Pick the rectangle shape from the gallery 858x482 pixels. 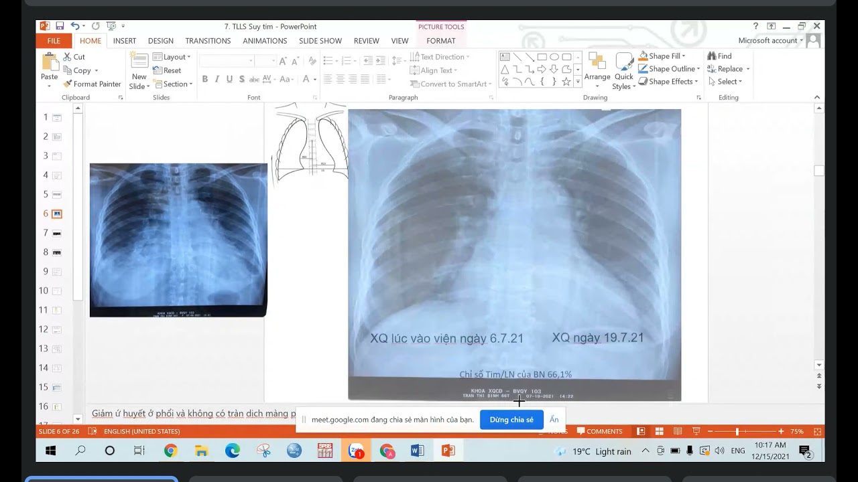click(x=542, y=57)
